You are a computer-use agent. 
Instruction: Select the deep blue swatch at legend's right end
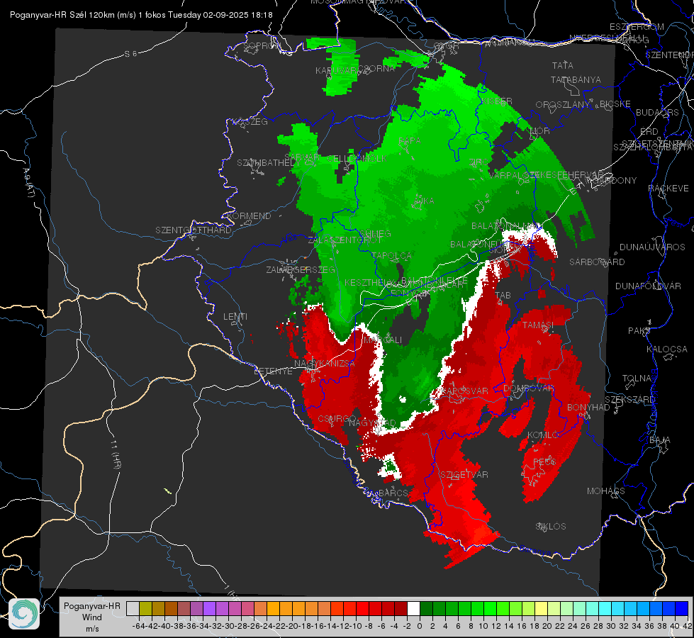(682, 608)
